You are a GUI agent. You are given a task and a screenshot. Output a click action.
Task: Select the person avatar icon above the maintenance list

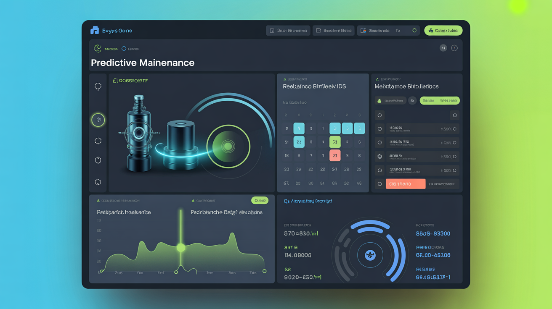point(379,100)
